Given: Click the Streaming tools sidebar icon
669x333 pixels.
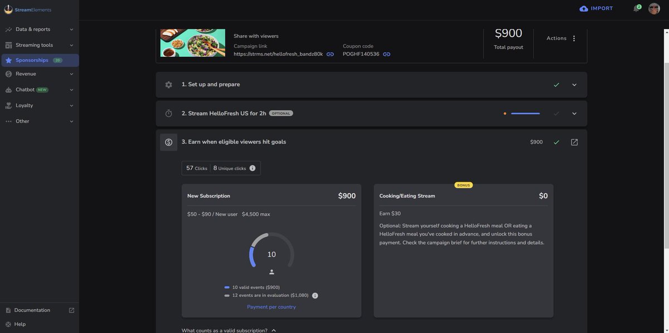Looking at the screenshot, I should pos(8,45).
